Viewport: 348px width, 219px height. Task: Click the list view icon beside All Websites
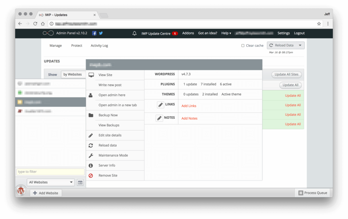click(x=80, y=183)
